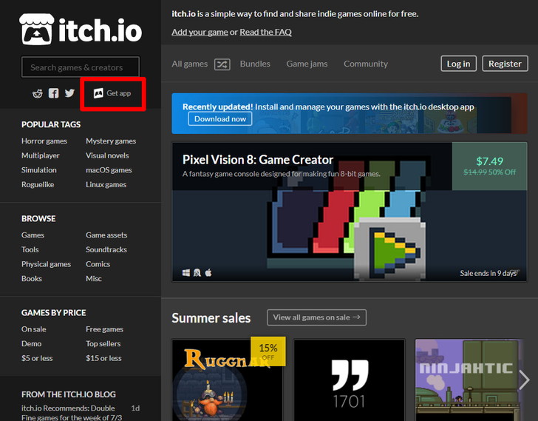Open the Bundles tab
Viewport: 538px width, 421px height.
pos(255,64)
